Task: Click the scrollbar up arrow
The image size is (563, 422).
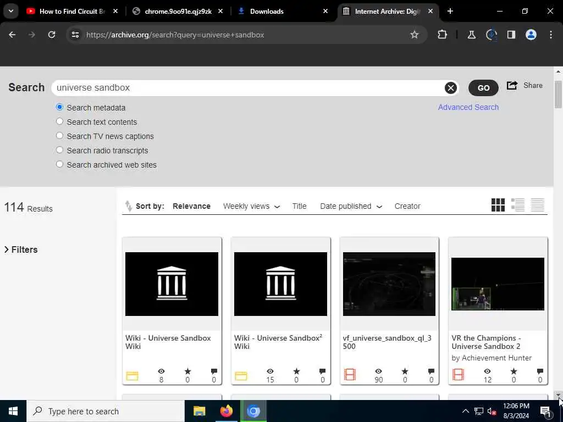Action: (x=558, y=71)
